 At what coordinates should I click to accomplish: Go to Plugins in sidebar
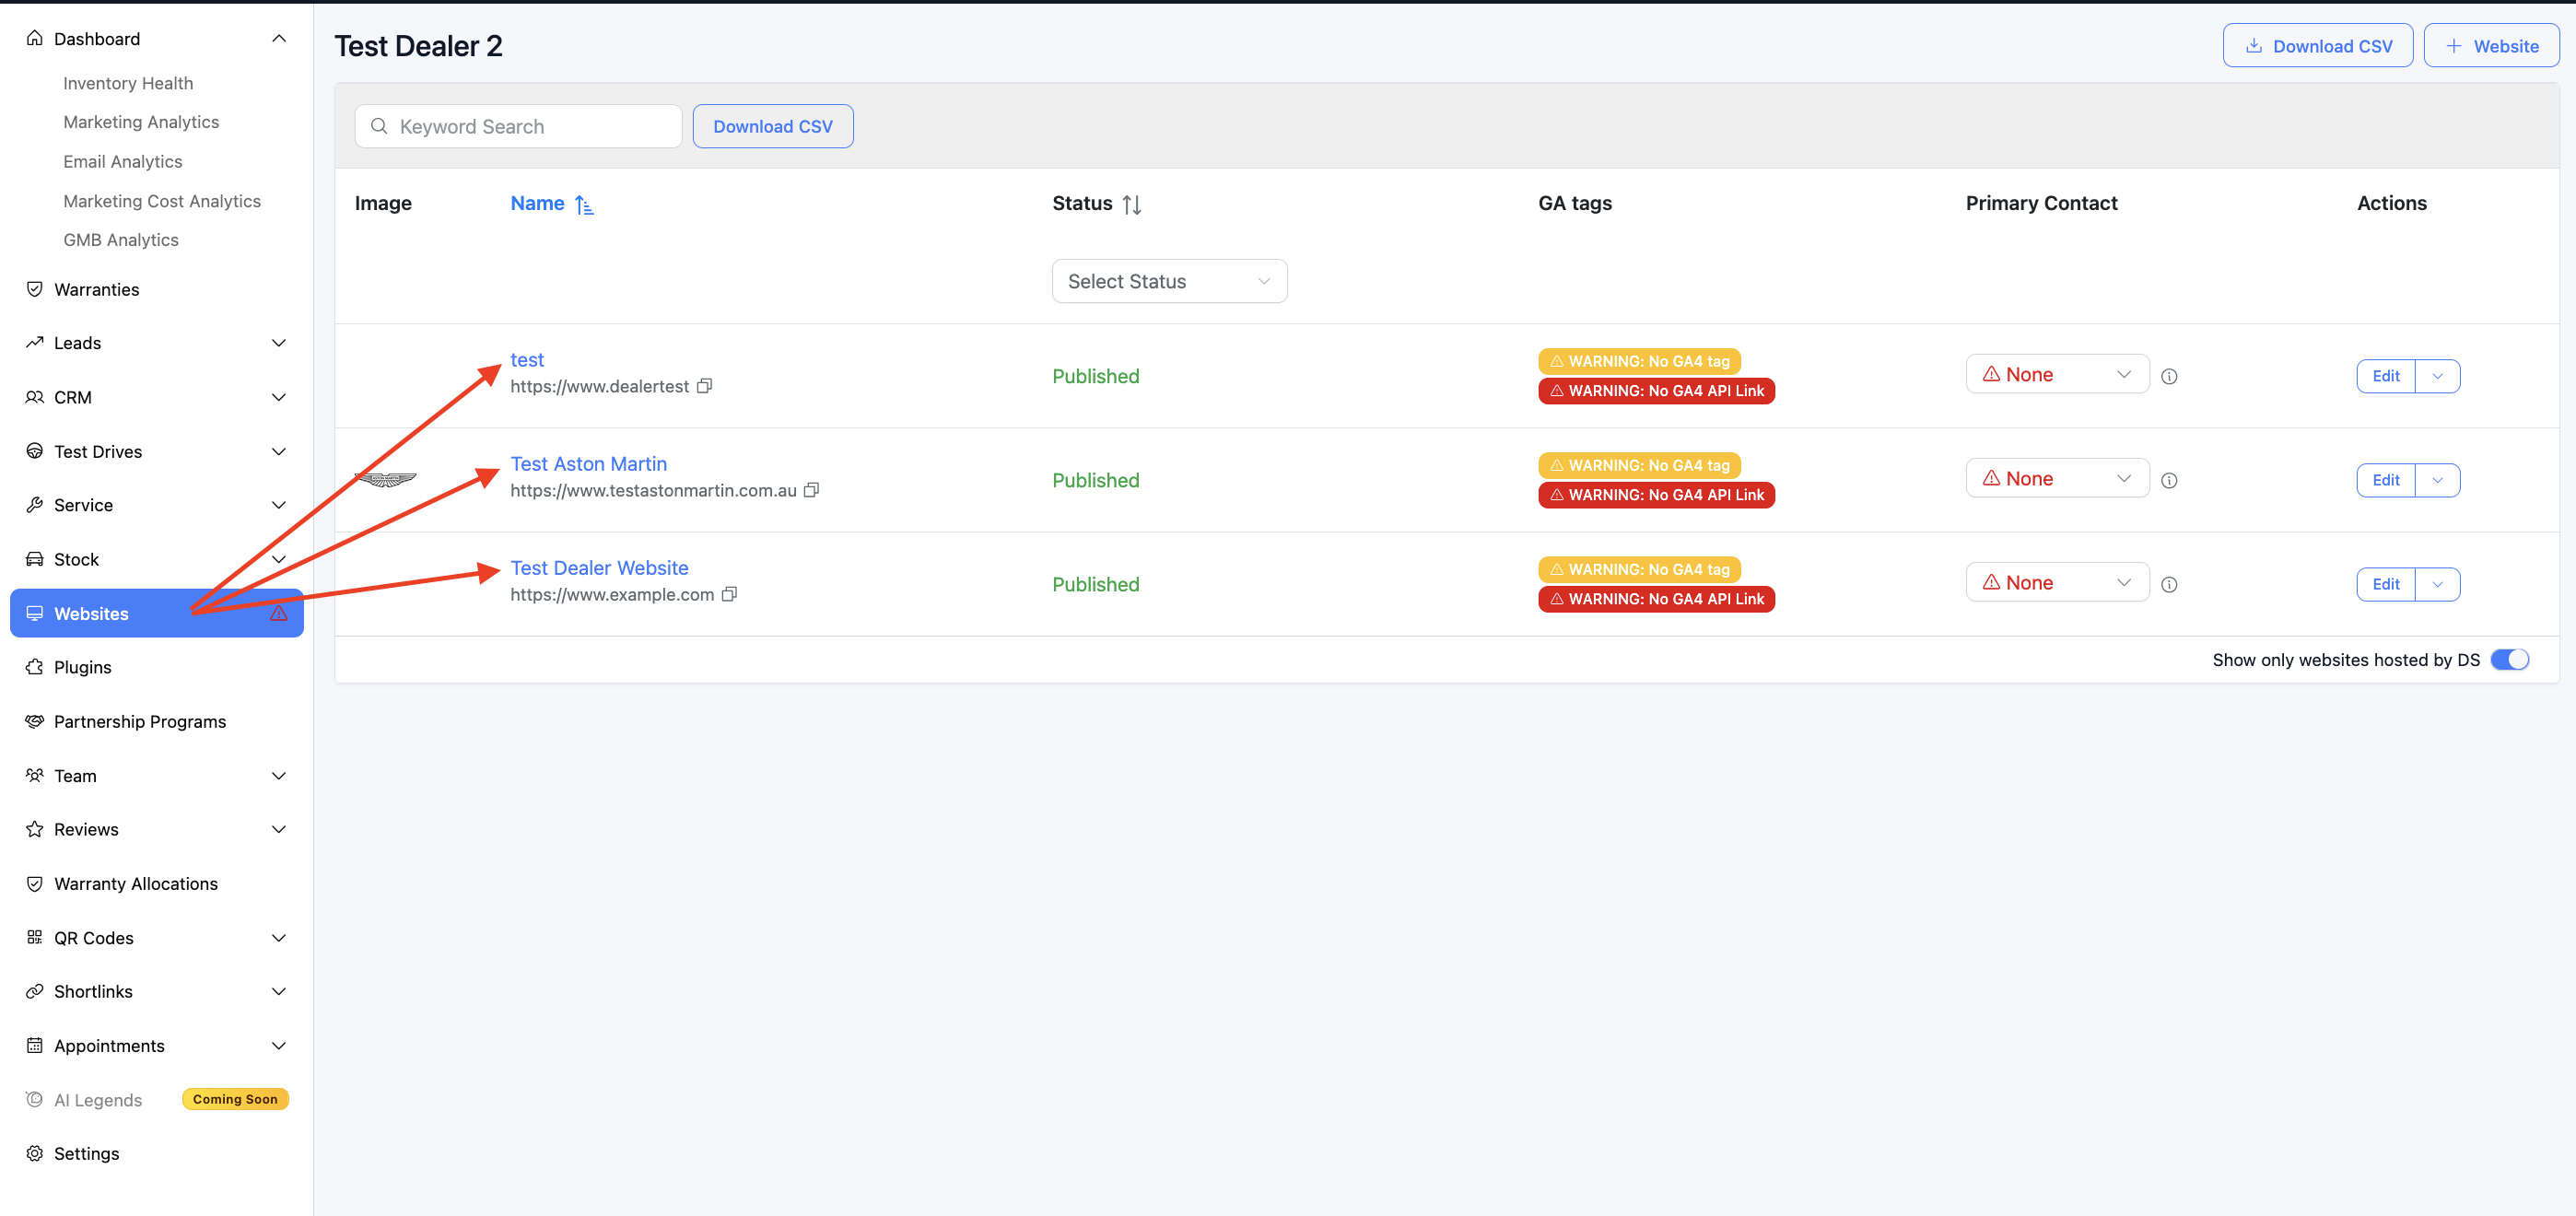pos(82,667)
